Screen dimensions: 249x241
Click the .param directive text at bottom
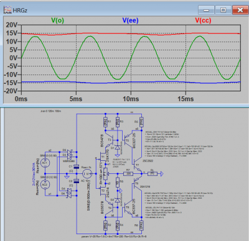114,236
